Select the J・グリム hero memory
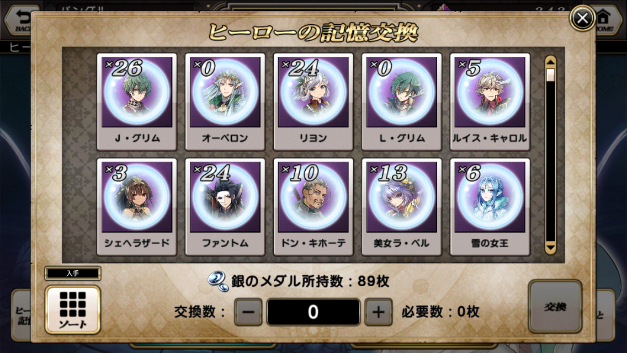This screenshot has height=353, width=627. coord(137,101)
